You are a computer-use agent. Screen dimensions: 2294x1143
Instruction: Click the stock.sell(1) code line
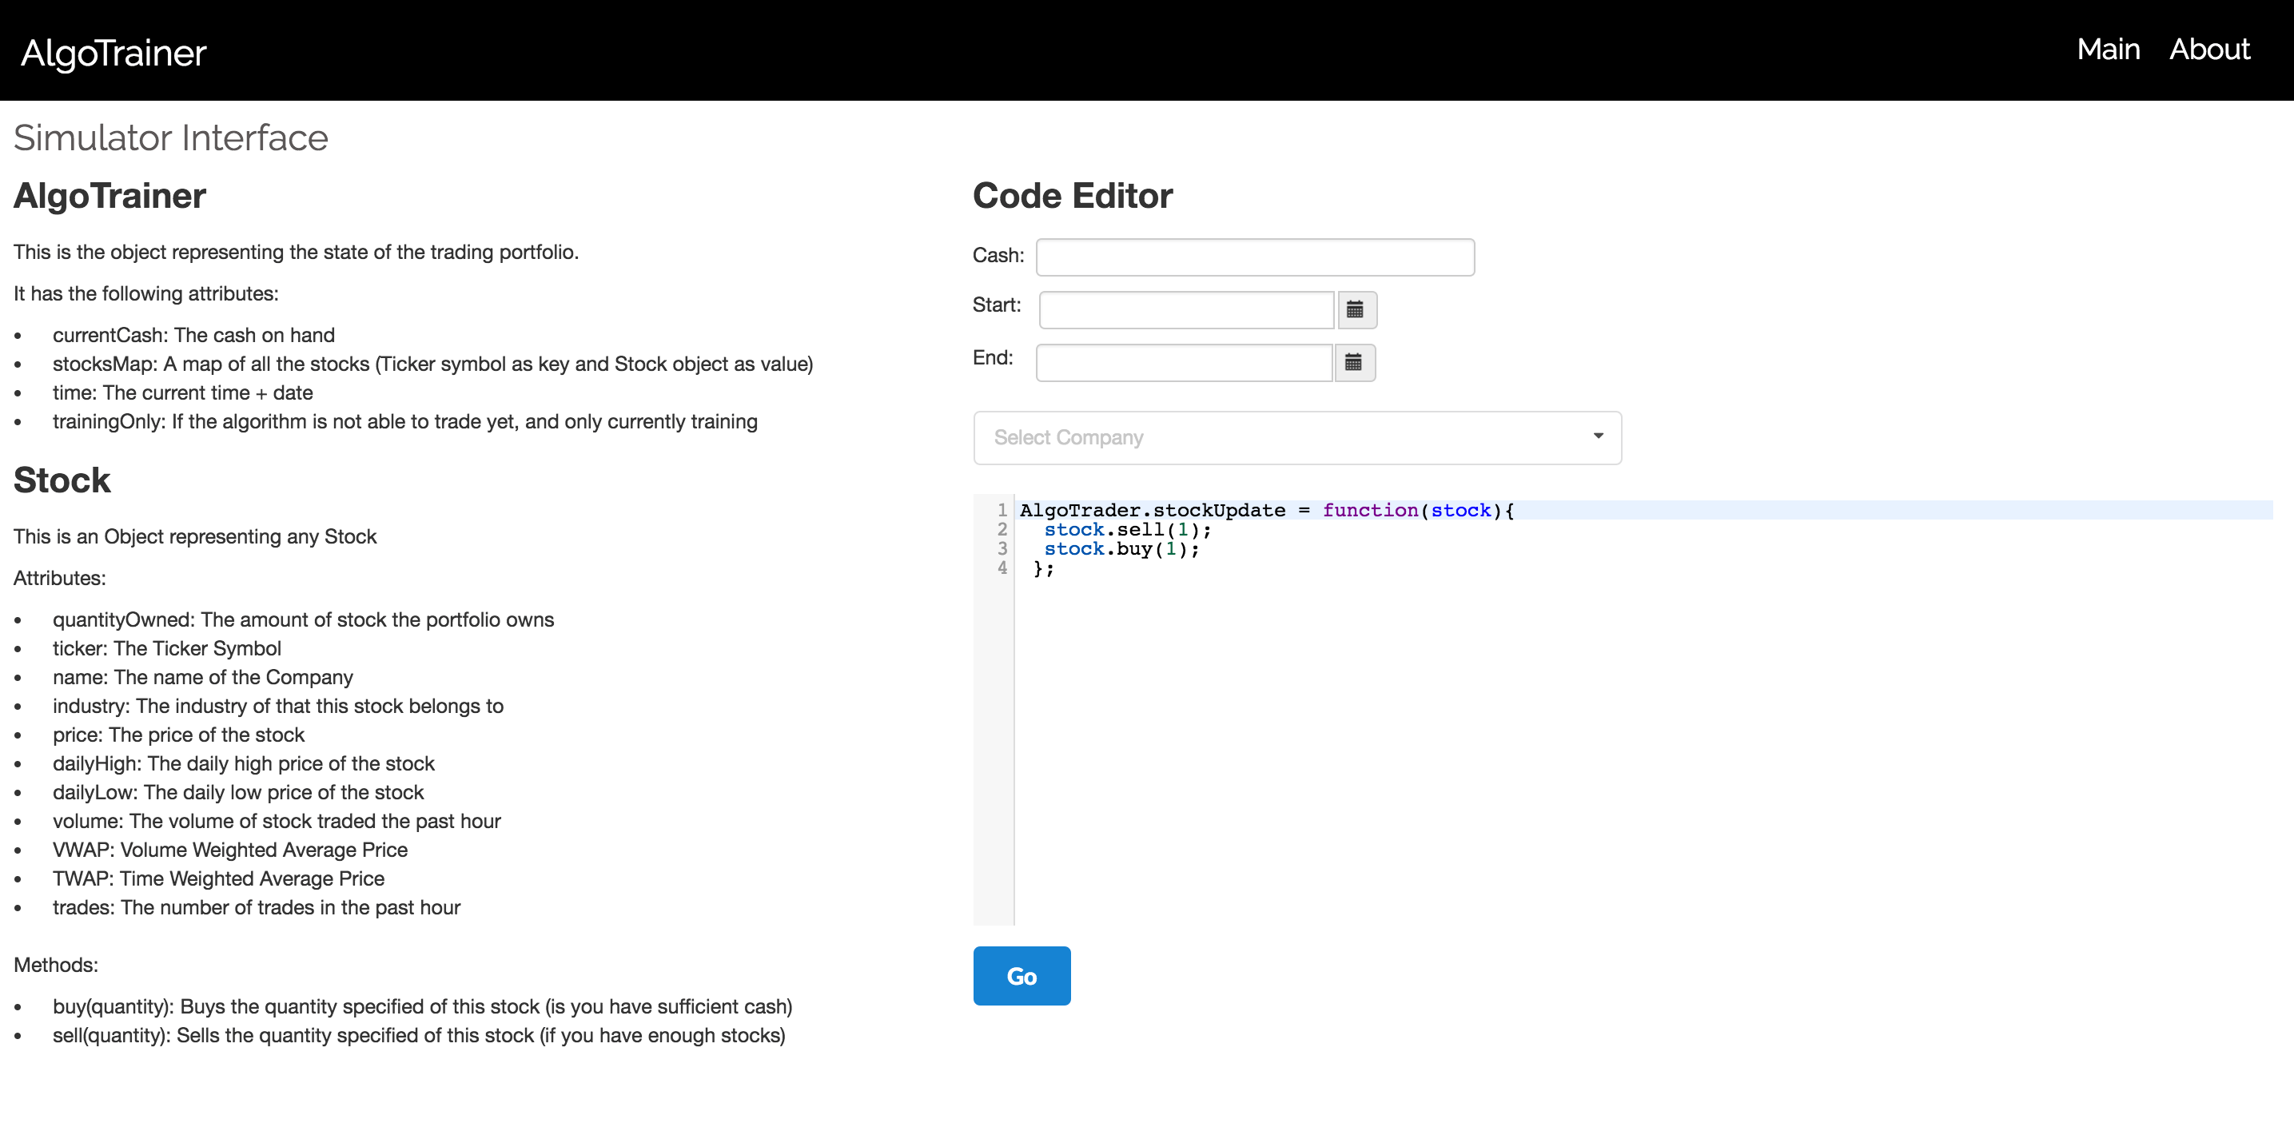click(x=1126, y=530)
